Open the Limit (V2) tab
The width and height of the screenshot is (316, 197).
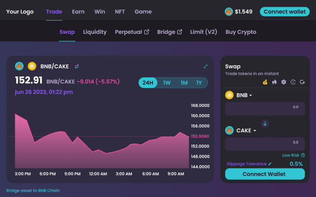[x=204, y=32]
